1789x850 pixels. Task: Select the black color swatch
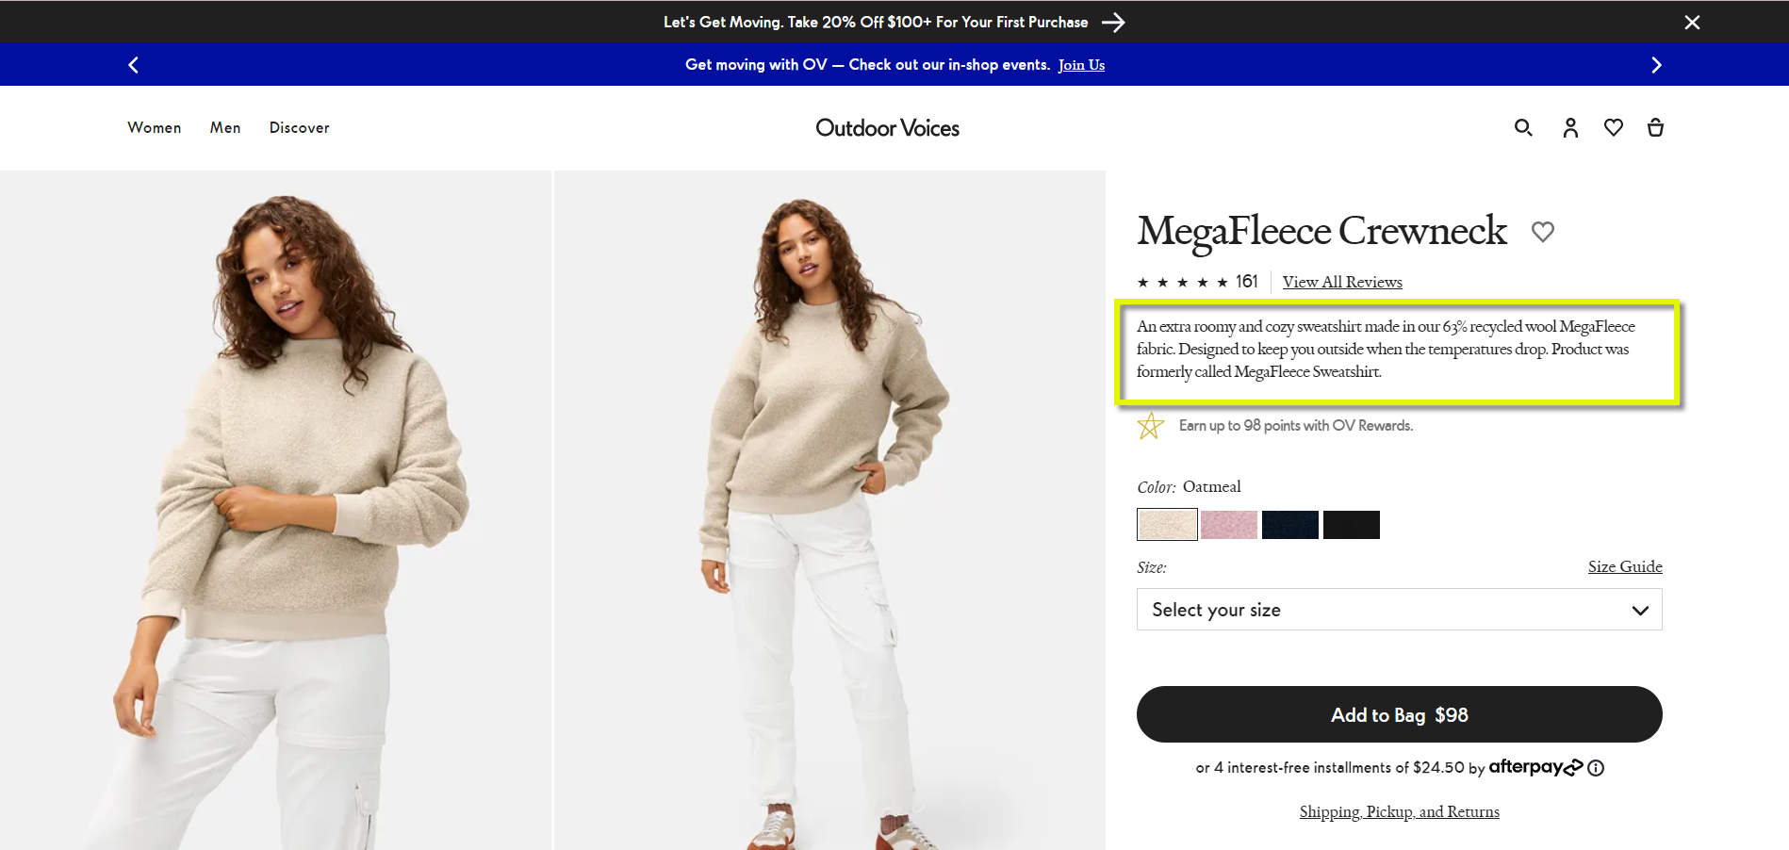pyautogui.click(x=1352, y=525)
